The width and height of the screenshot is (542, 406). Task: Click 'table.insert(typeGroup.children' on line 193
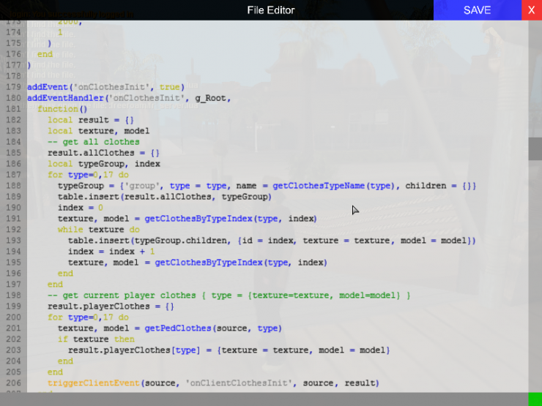coord(149,241)
